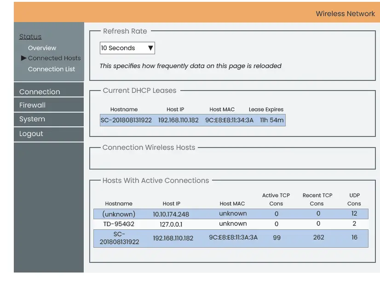Click the arrow marker beside Connected Hosts

(x=23, y=58)
